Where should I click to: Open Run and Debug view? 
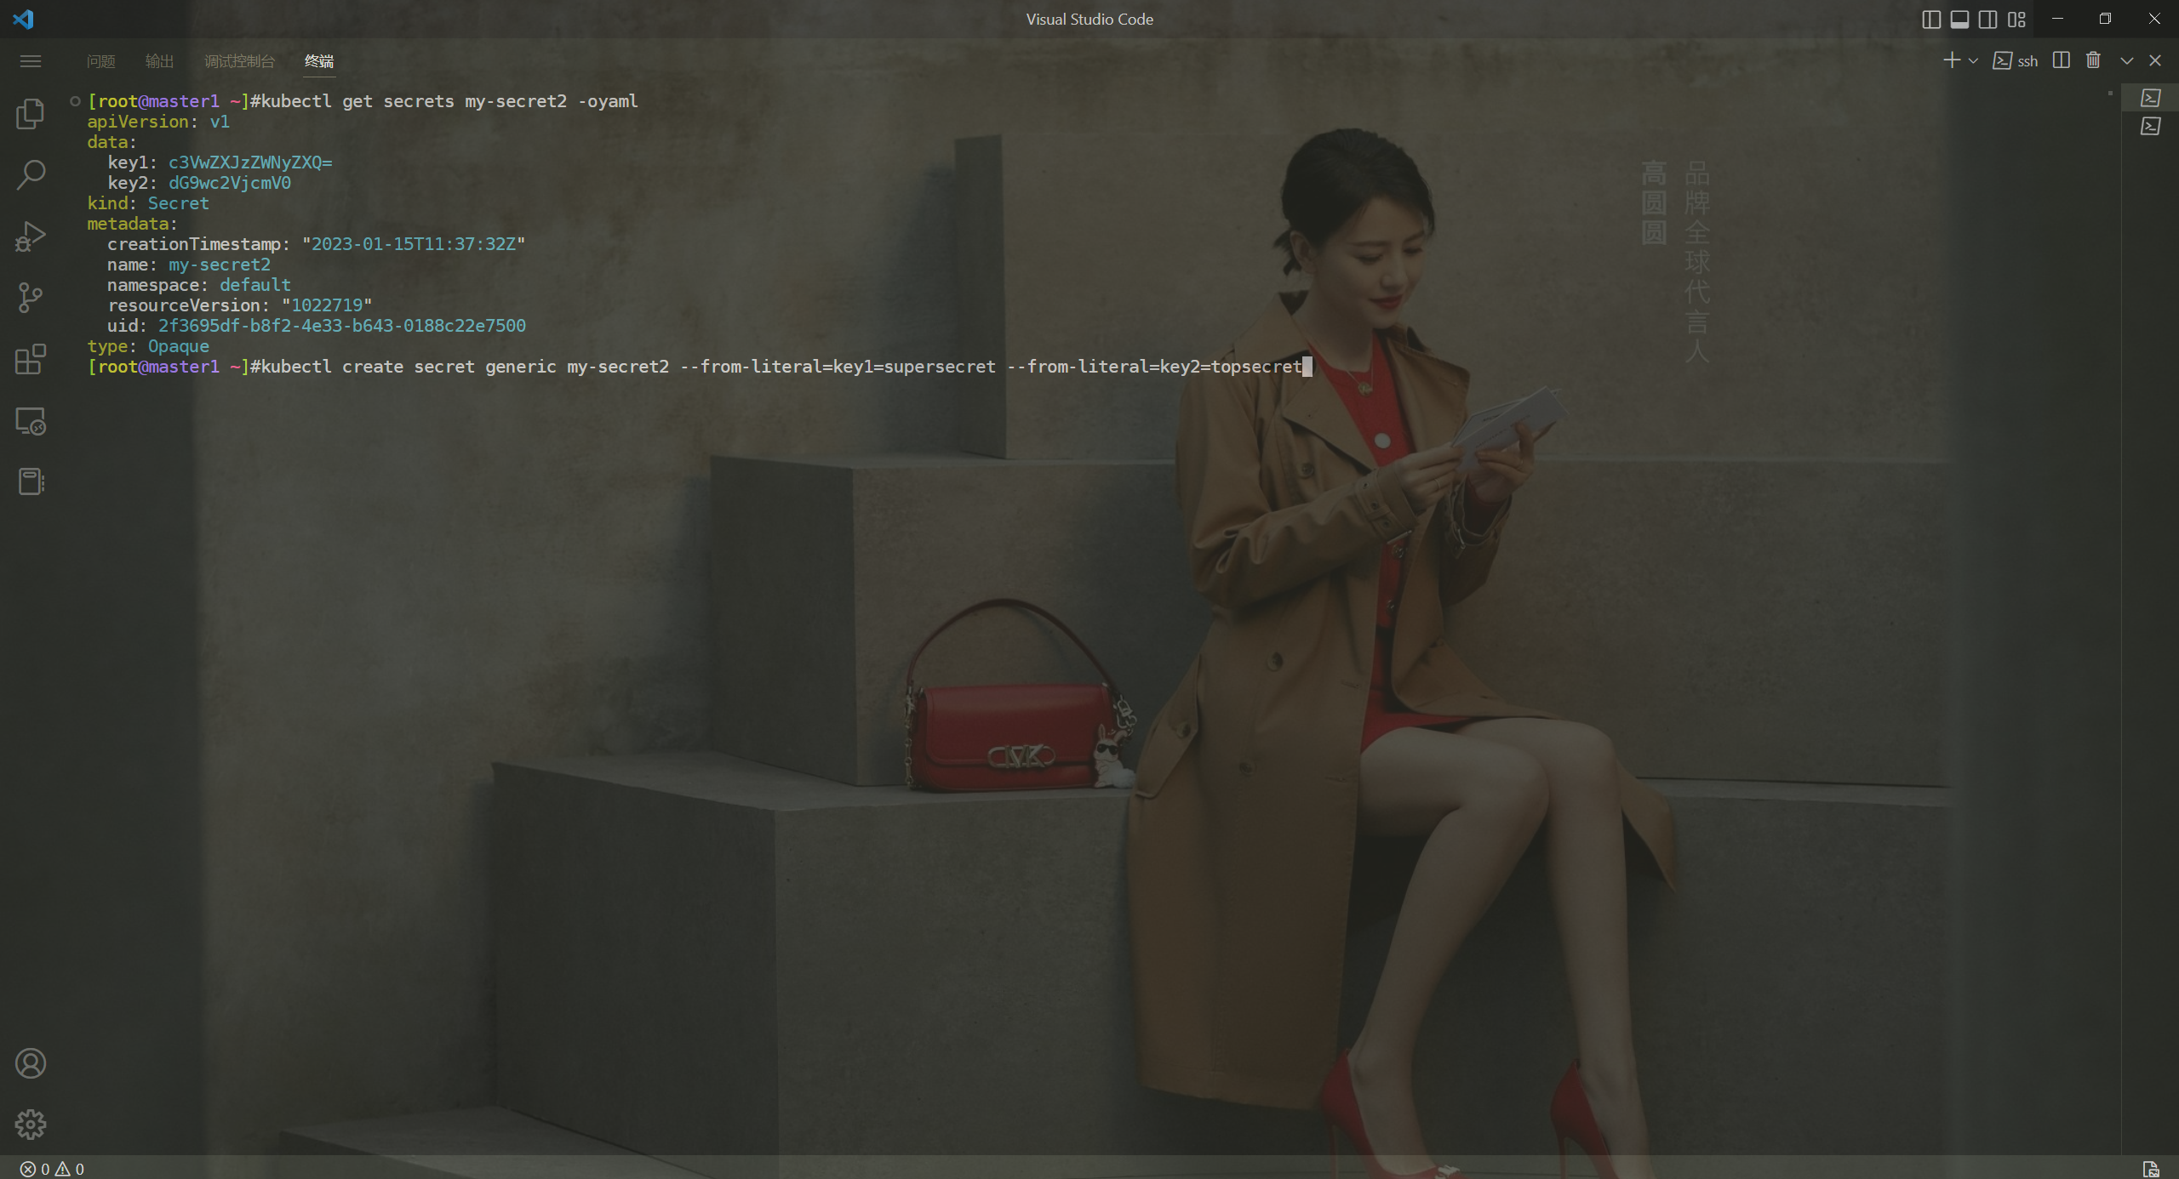[31, 236]
